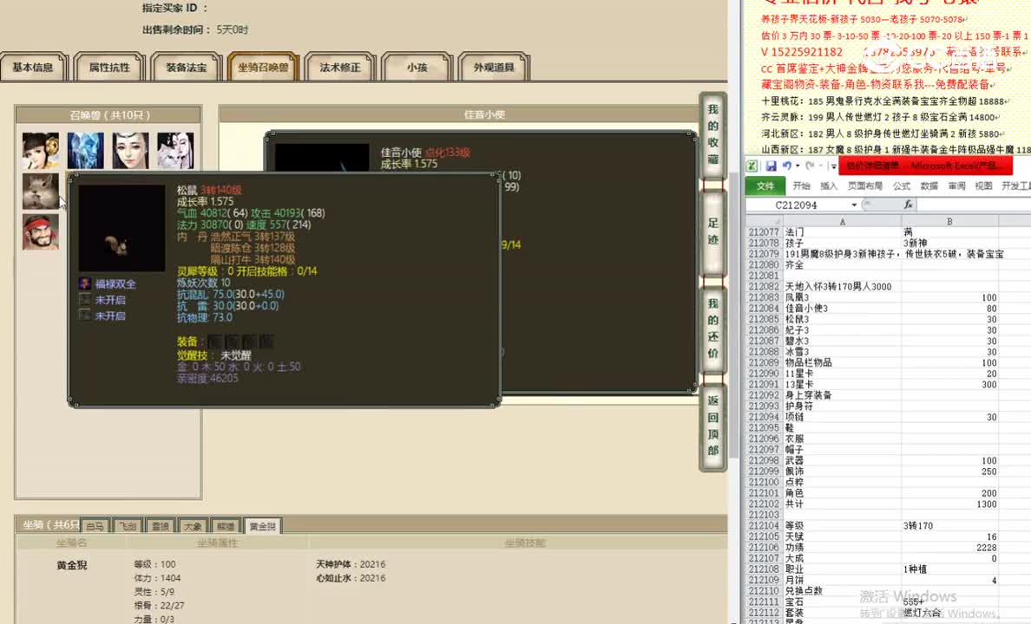
Task: Click the fx Insert Function icon
Action: point(908,205)
